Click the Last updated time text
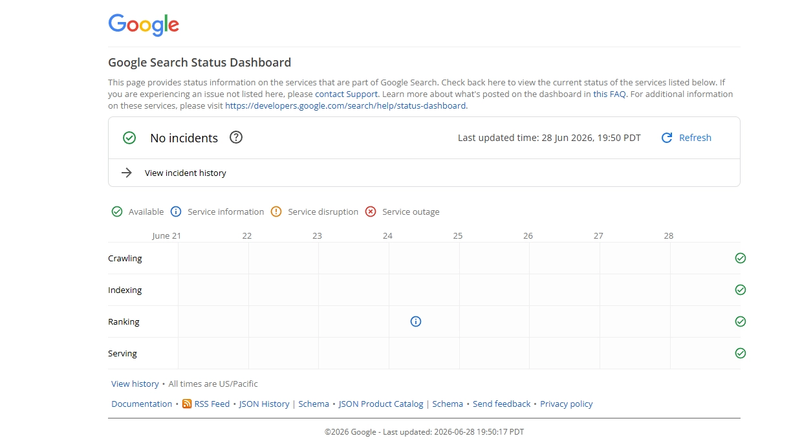Image resolution: width=802 pixels, height=445 pixels. 549,138
